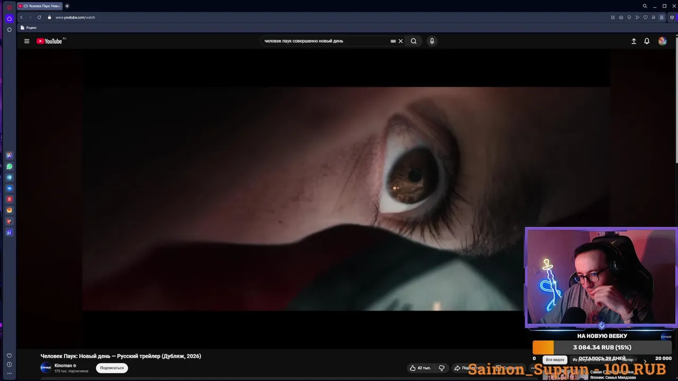
Task: Open sidebar favorites heart icon
Action: 9,356
